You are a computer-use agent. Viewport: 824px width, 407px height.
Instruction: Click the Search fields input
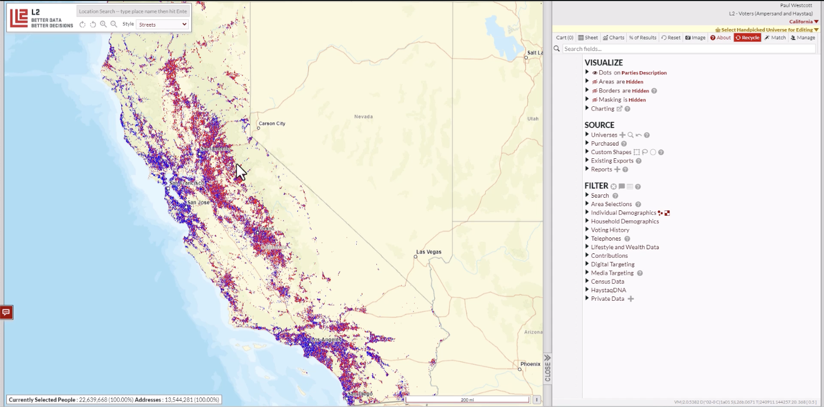point(689,49)
